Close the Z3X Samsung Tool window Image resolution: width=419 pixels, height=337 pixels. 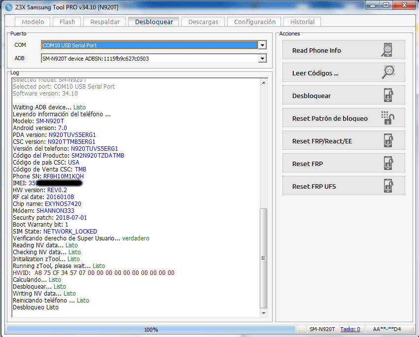tap(404, 5)
